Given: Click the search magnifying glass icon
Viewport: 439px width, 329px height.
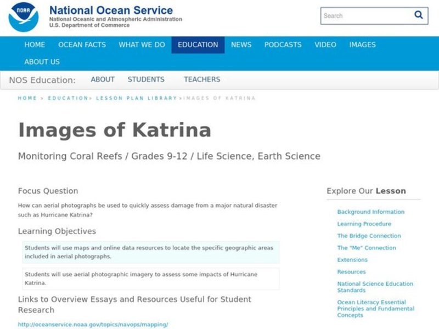Looking at the screenshot, I should pyautogui.click(x=418, y=16).
